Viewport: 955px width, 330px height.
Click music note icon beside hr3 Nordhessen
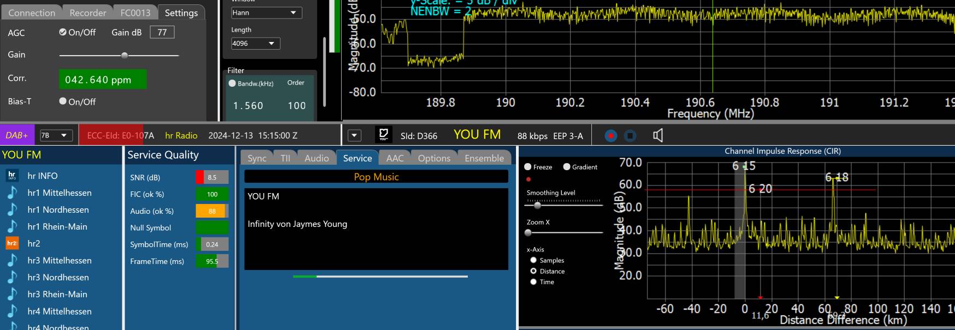12,277
